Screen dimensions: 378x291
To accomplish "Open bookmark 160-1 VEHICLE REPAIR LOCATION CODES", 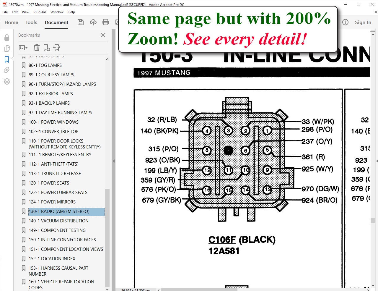I will [61, 285].
